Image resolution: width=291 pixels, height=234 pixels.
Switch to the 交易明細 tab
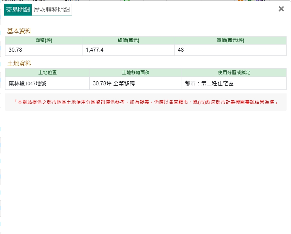[x=18, y=10]
